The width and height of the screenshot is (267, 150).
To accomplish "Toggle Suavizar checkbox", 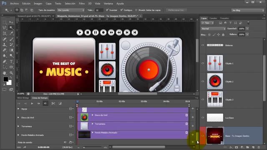I will [107, 10].
